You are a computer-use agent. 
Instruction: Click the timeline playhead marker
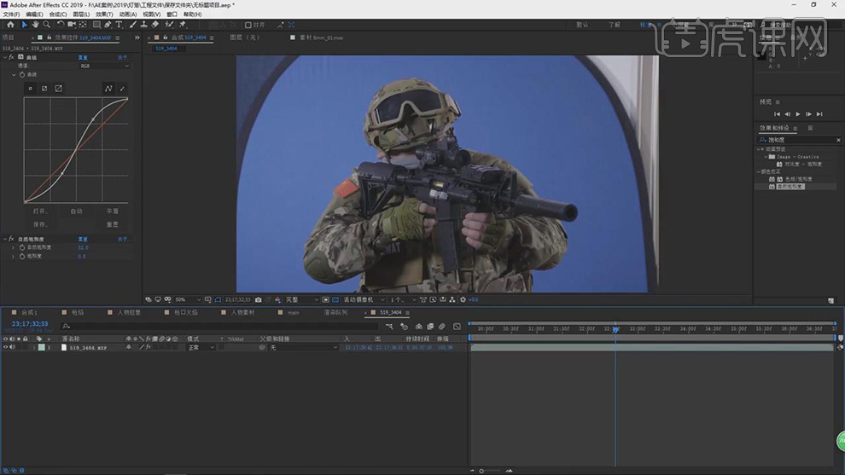click(x=615, y=328)
